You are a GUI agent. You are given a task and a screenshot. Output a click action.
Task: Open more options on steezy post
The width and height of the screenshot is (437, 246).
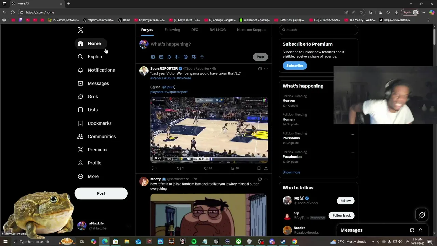pyautogui.click(x=266, y=179)
